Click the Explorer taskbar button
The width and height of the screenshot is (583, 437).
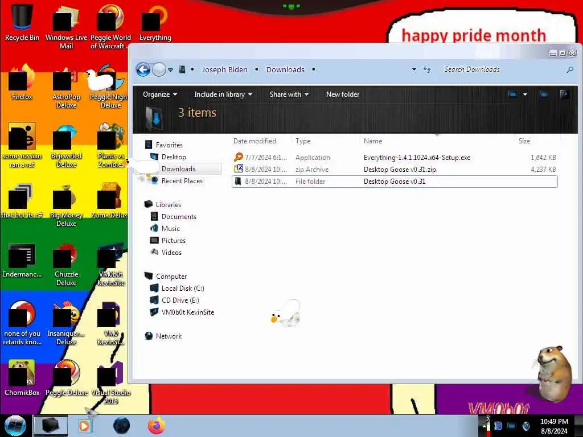pyautogui.click(x=51, y=426)
